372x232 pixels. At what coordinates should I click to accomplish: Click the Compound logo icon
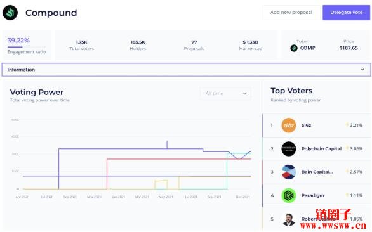(10, 13)
